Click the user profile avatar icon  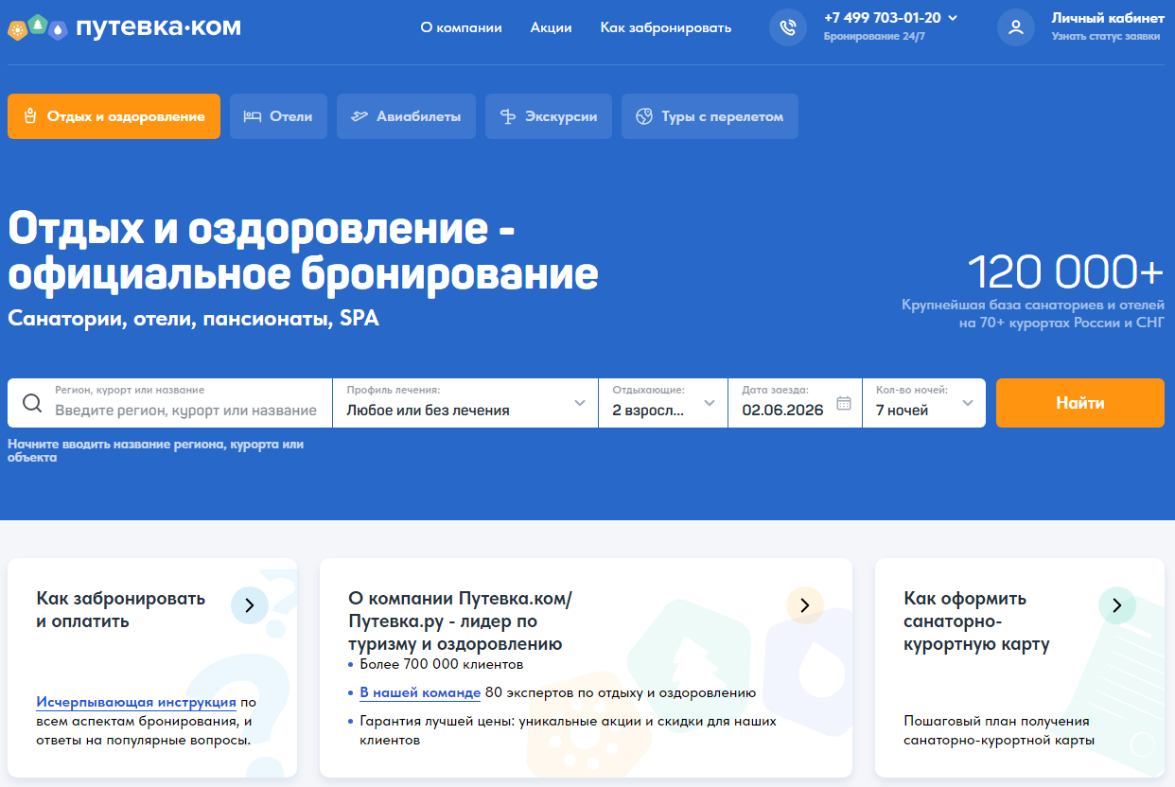click(x=1016, y=27)
